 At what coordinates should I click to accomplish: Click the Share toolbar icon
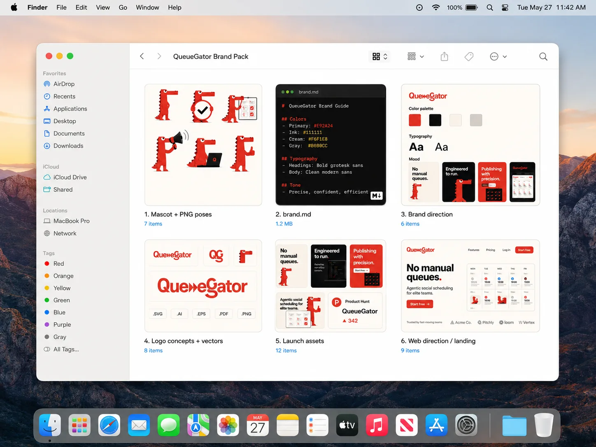click(x=444, y=56)
